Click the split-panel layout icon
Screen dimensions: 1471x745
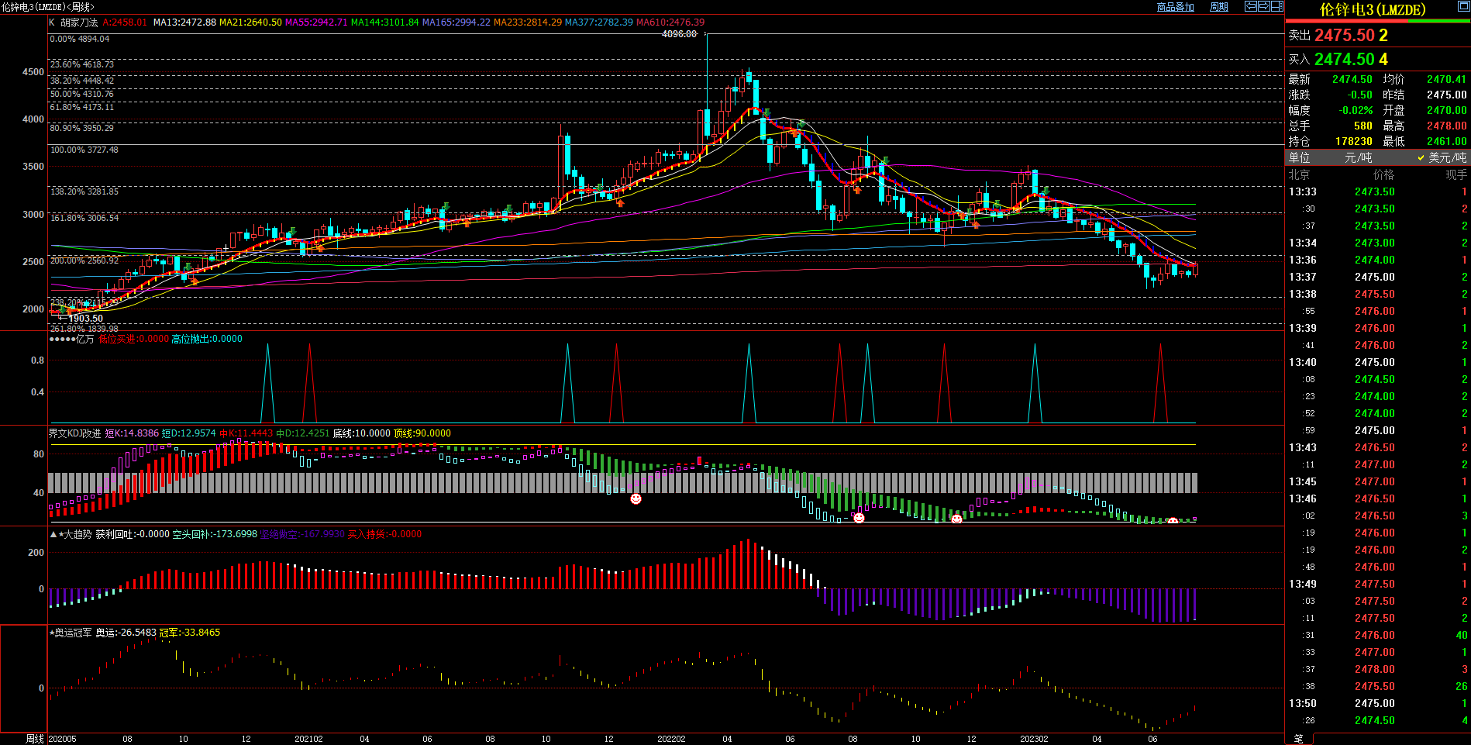[x=1277, y=6]
